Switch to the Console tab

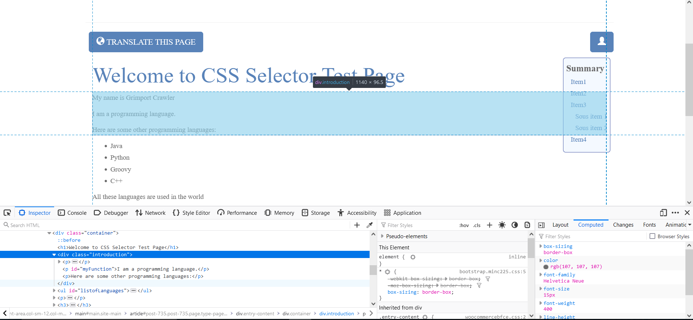(x=72, y=213)
